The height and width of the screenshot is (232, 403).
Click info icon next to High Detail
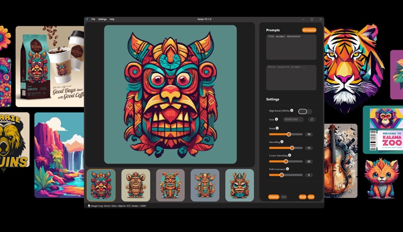292,111
